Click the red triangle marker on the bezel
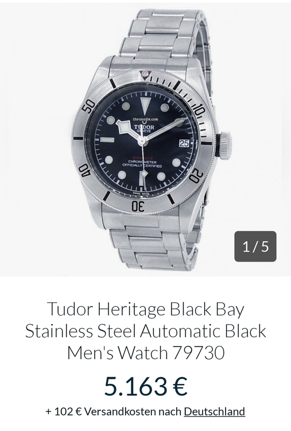 (x=144, y=74)
